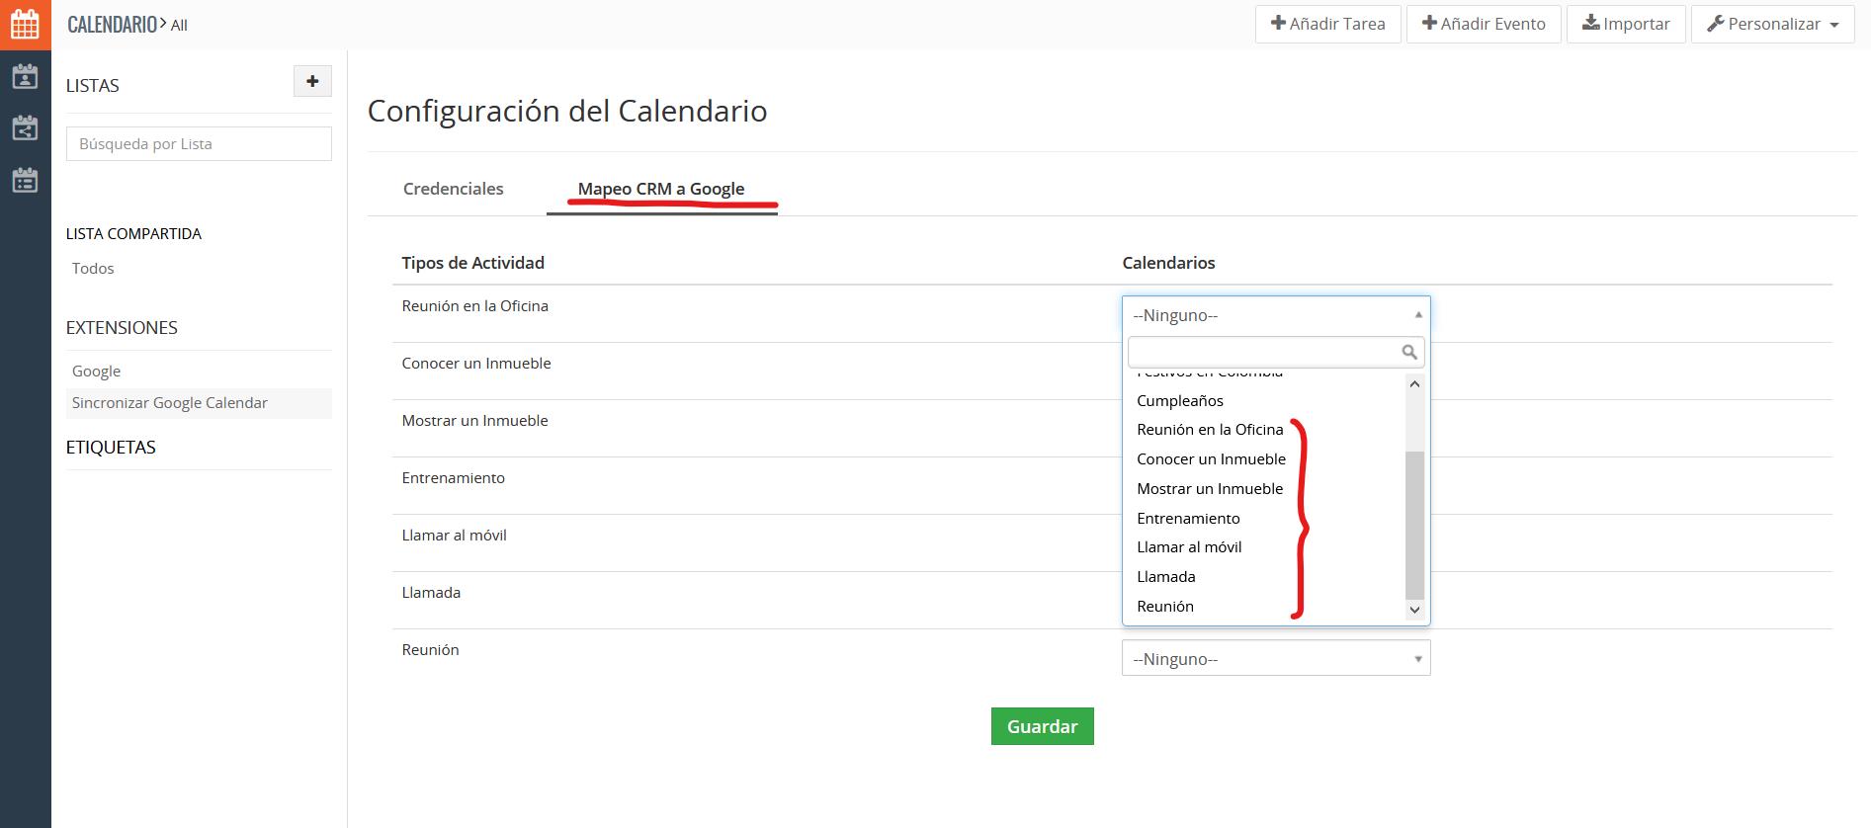Click the Añadir Evento button

point(1483,24)
